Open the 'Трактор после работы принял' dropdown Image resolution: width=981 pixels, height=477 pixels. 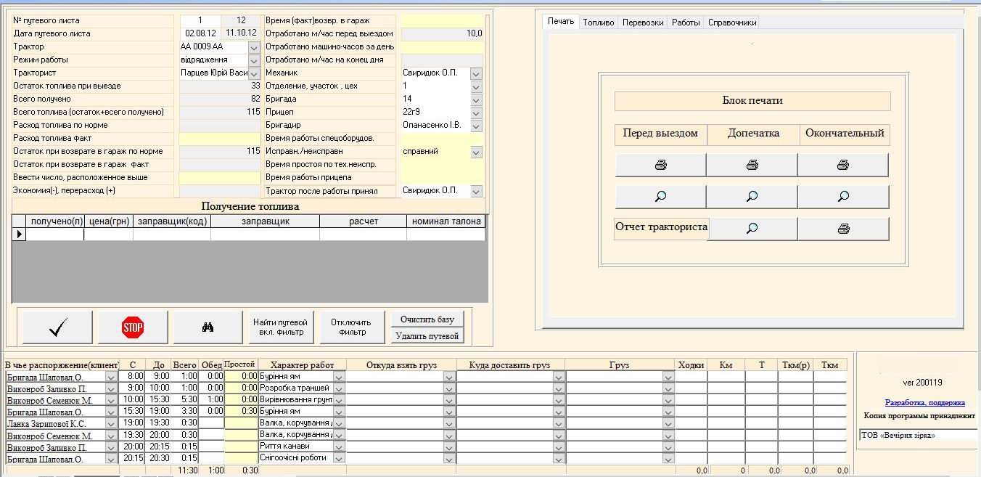(x=476, y=191)
